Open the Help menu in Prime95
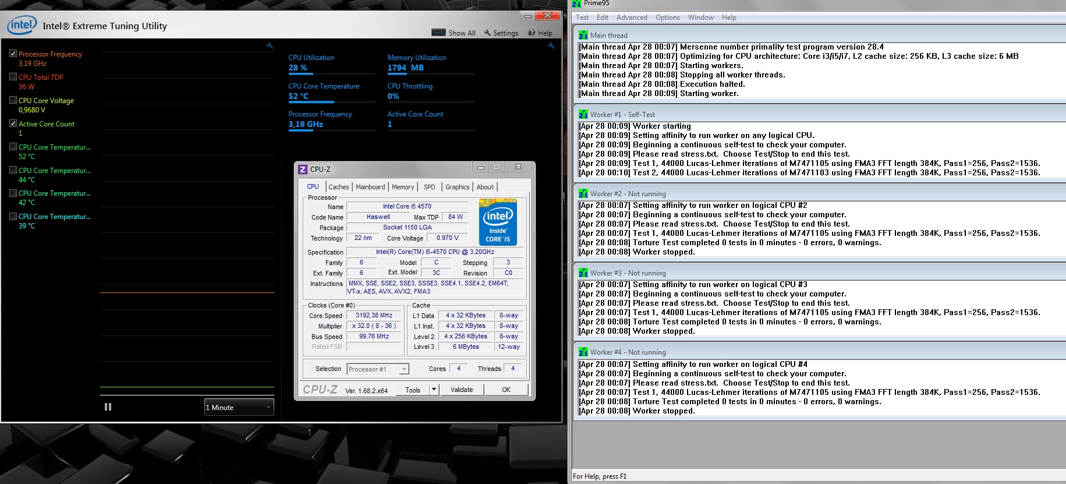This screenshot has height=484, width=1066. coord(729,17)
